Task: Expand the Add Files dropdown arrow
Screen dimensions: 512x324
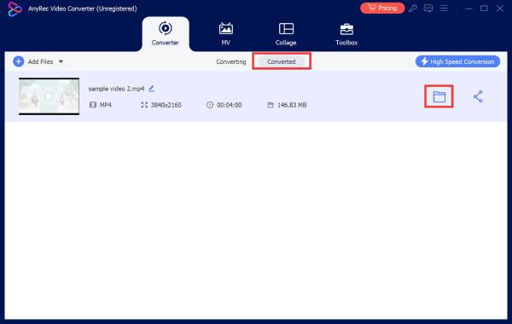Action: coord(61,61)
